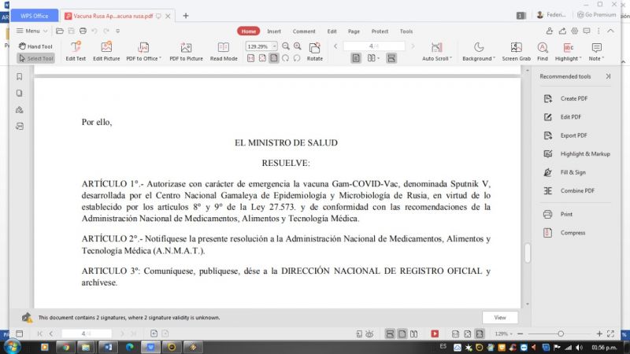Screen dimensions: 630x354
Task: Enter full screen from status bar
Action: [x=611, y=334]
